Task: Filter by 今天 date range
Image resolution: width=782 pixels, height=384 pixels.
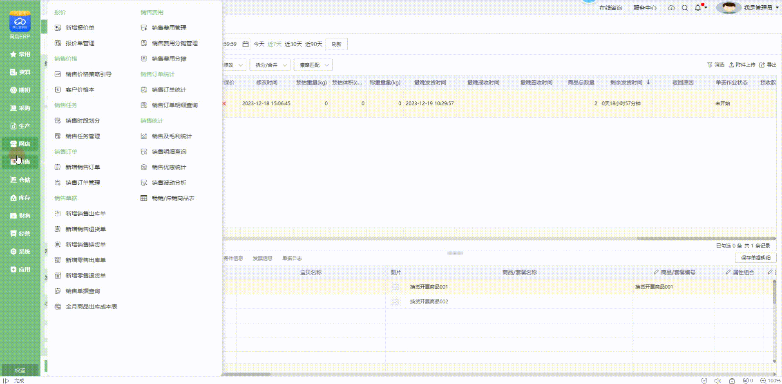Action: pyautogui.click(x=259, y=44)
